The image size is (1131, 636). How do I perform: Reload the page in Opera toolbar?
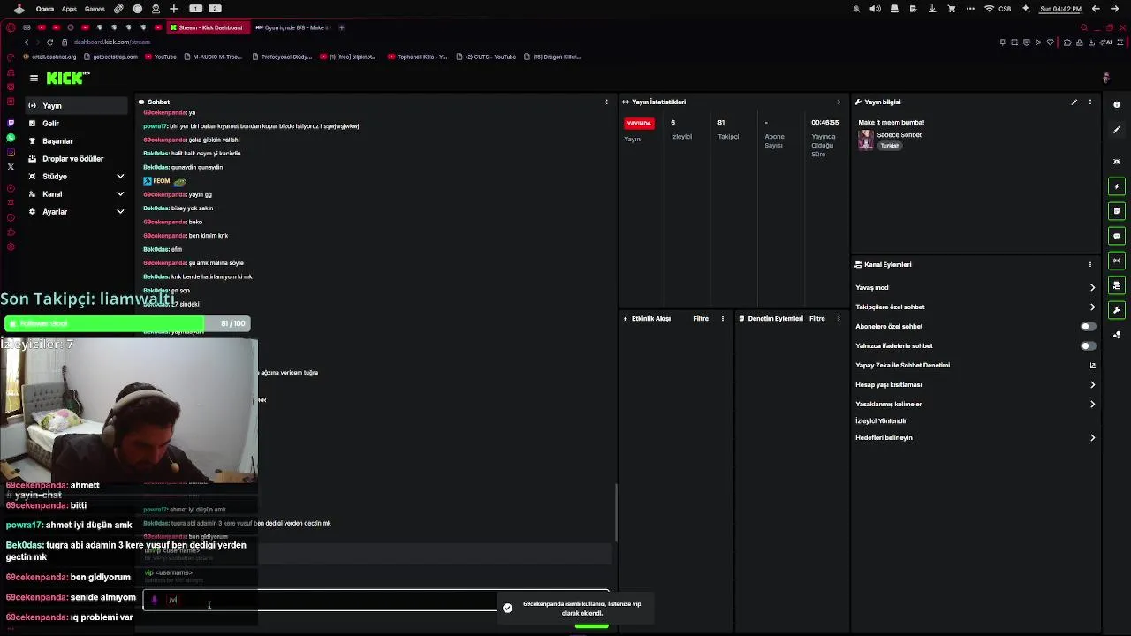[49, 42]
